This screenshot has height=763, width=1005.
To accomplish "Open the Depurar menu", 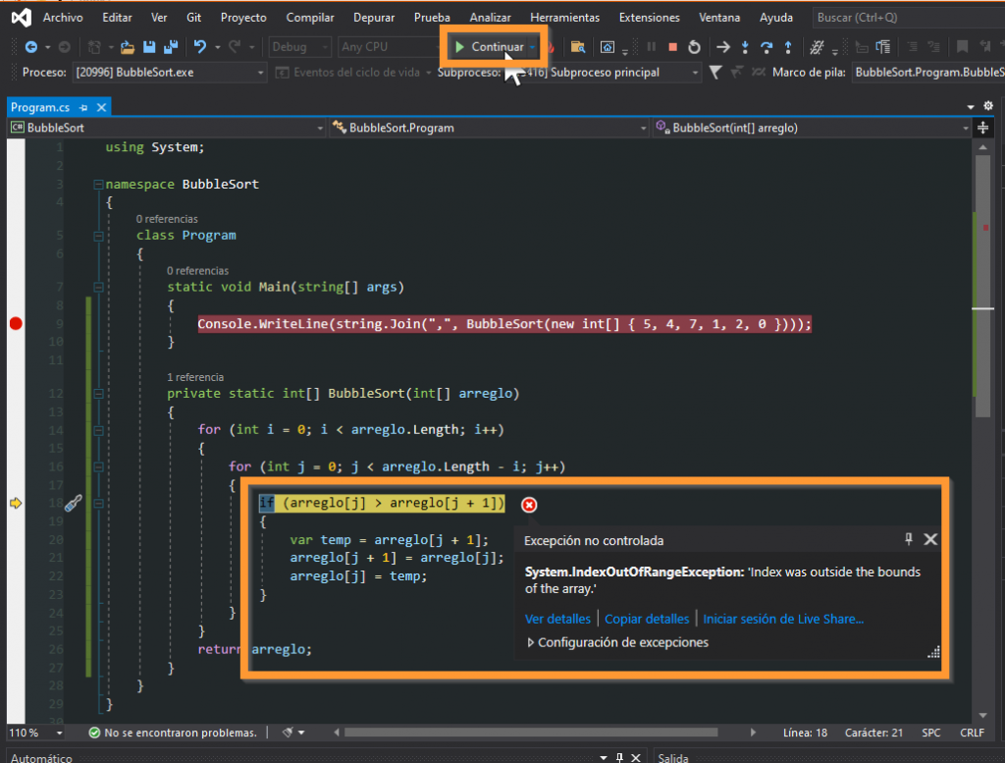I will click(x=374, y=18).
